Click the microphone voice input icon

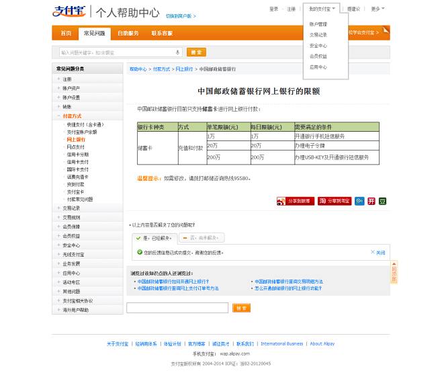[x=177, y=52]
